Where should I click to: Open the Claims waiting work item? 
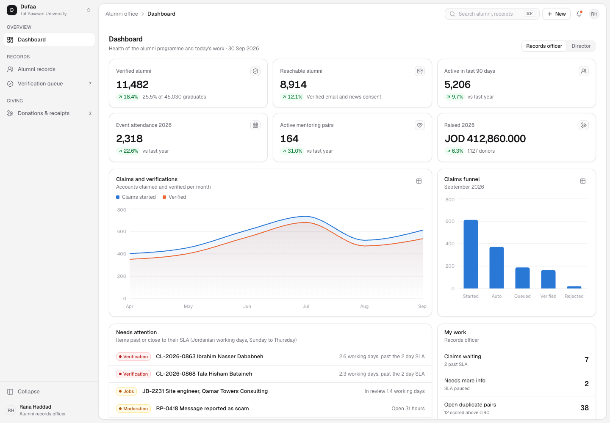click(x=516, y=360)
